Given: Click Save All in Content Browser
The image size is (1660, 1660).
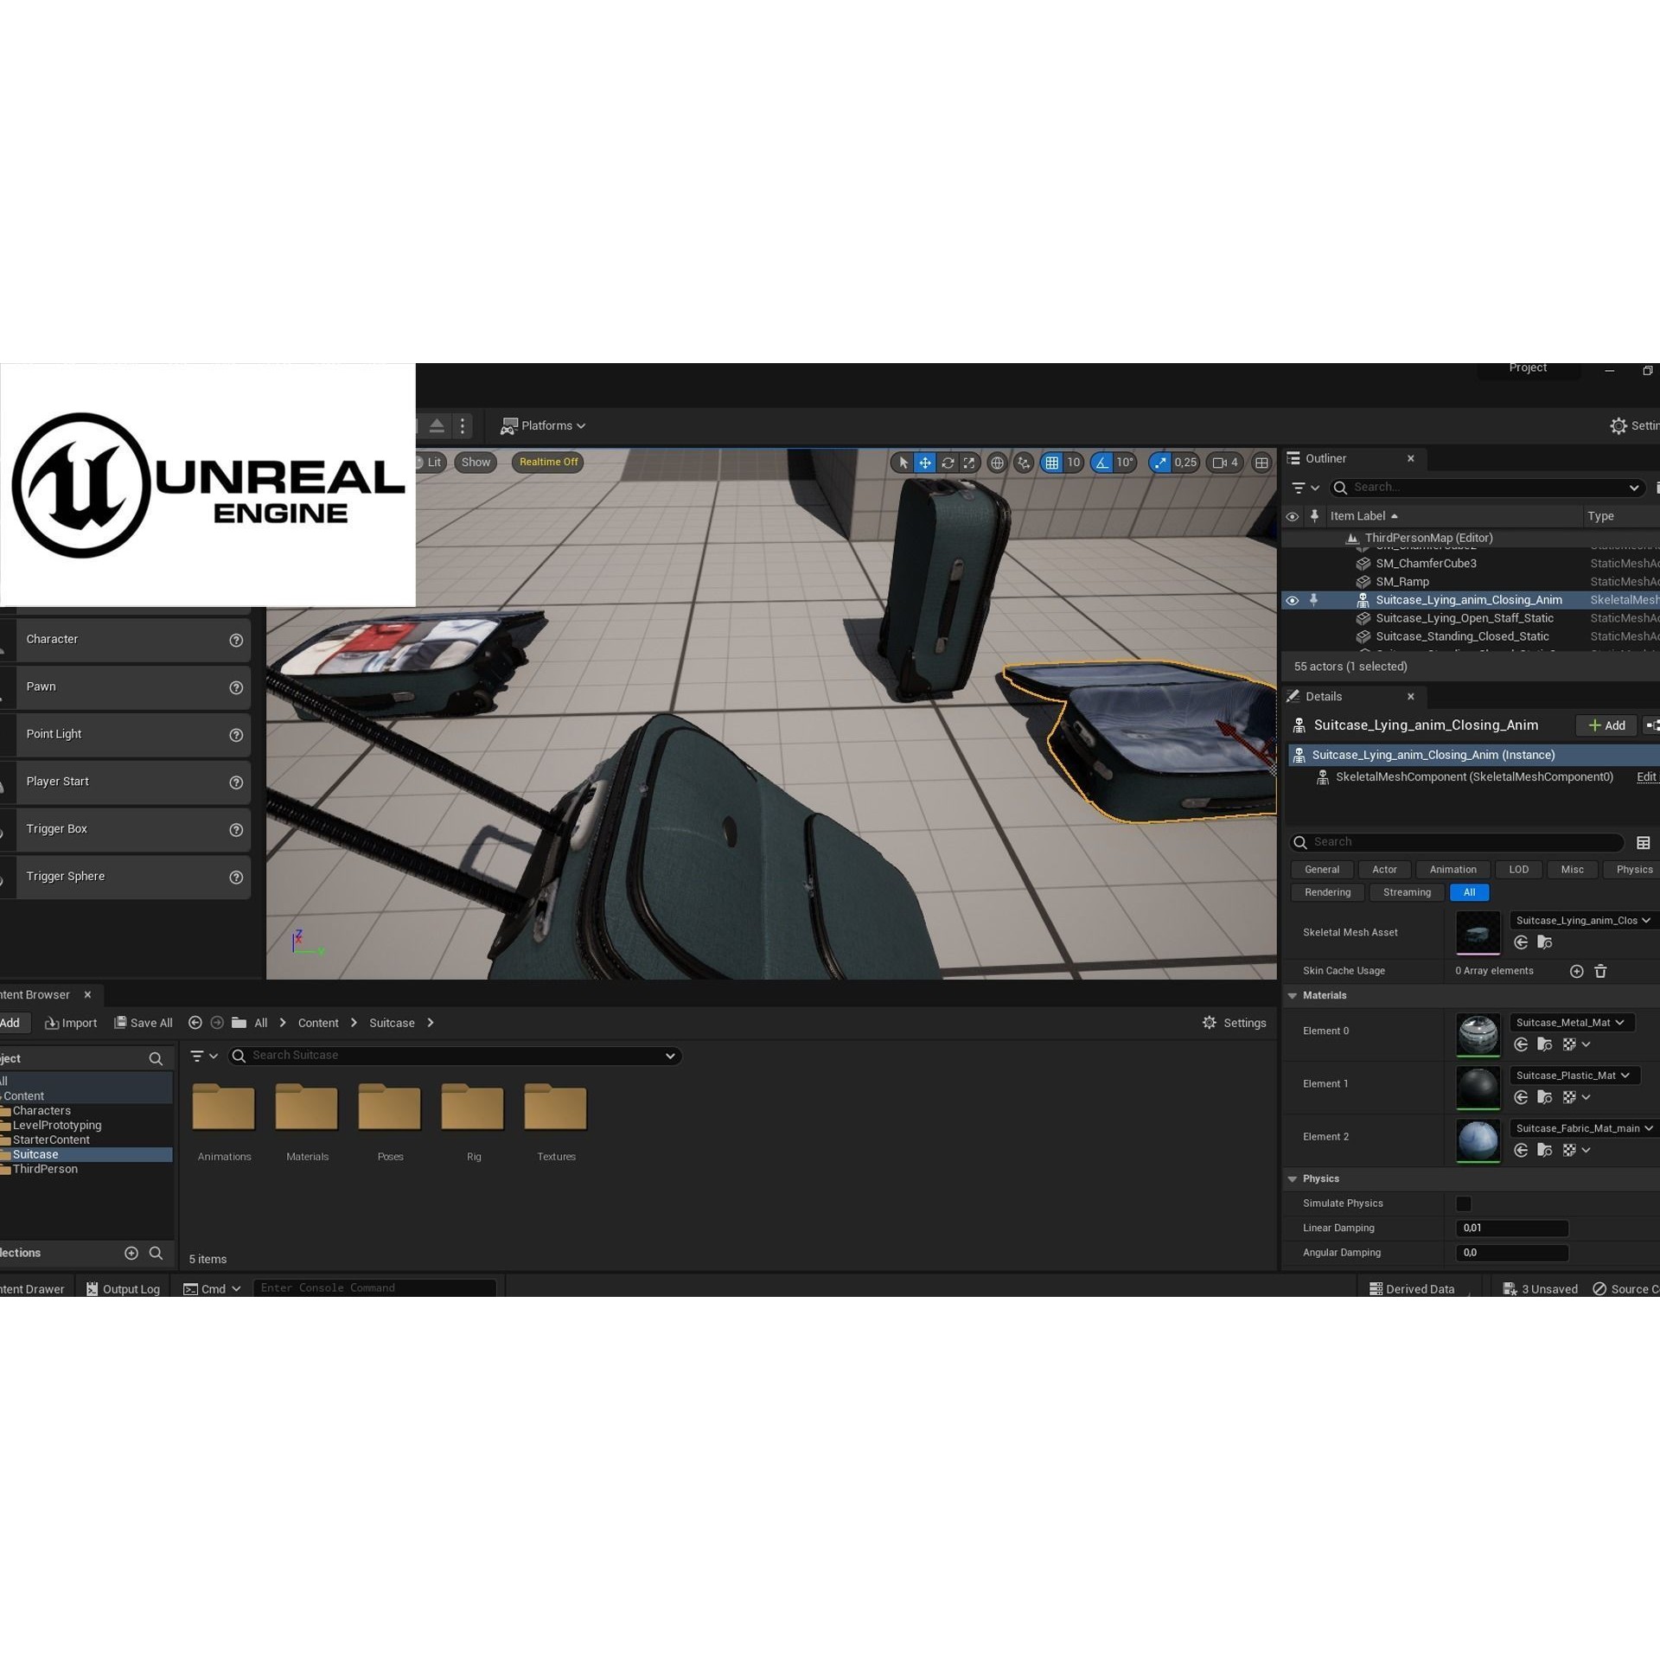Looking at the screenshot, I should (144, 1023).
